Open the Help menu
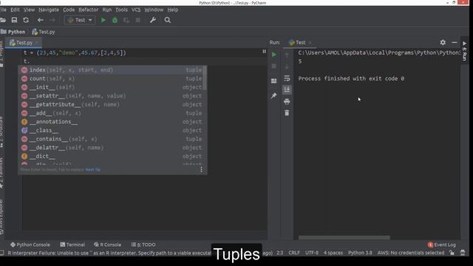Image resolution: width=473 pixels, height=266 pixels. click(172, 10)
